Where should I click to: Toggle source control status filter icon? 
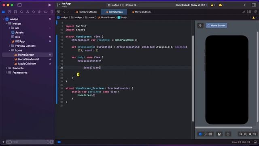tap(51, 142)
